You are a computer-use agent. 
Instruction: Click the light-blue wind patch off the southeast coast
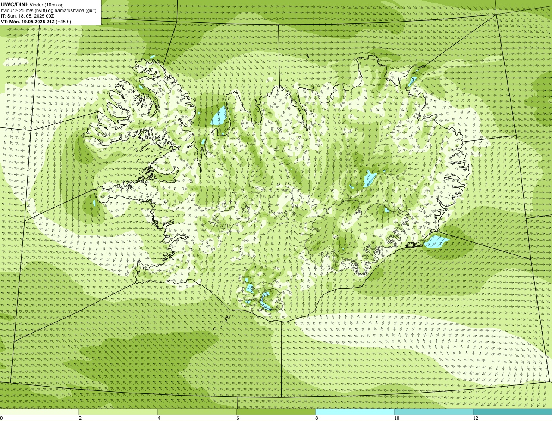(436, 241)
